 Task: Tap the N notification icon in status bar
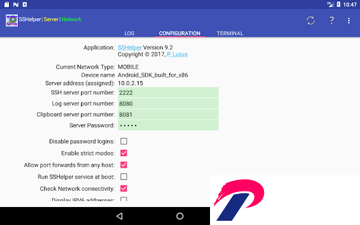[x=16, y=4]
